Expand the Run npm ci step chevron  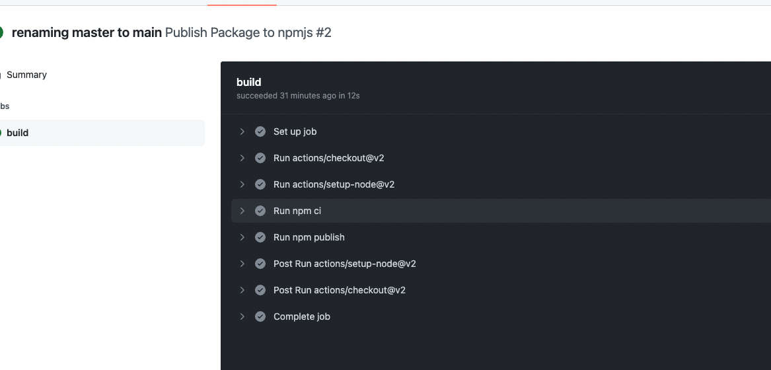click(x=242, y=211)
